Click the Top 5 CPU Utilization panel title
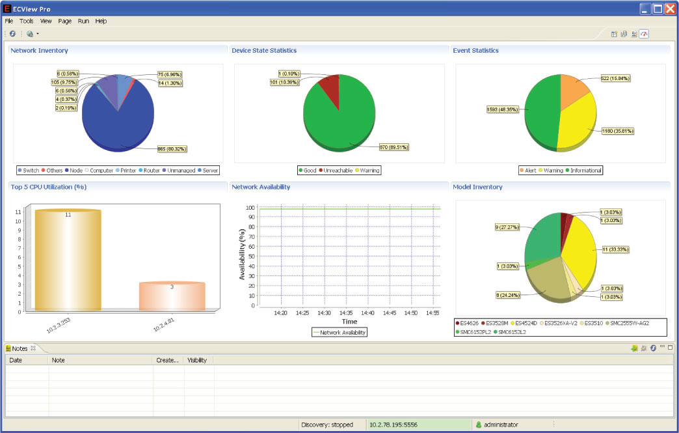This screenshot has width=679, height=433. pos(49,187)
